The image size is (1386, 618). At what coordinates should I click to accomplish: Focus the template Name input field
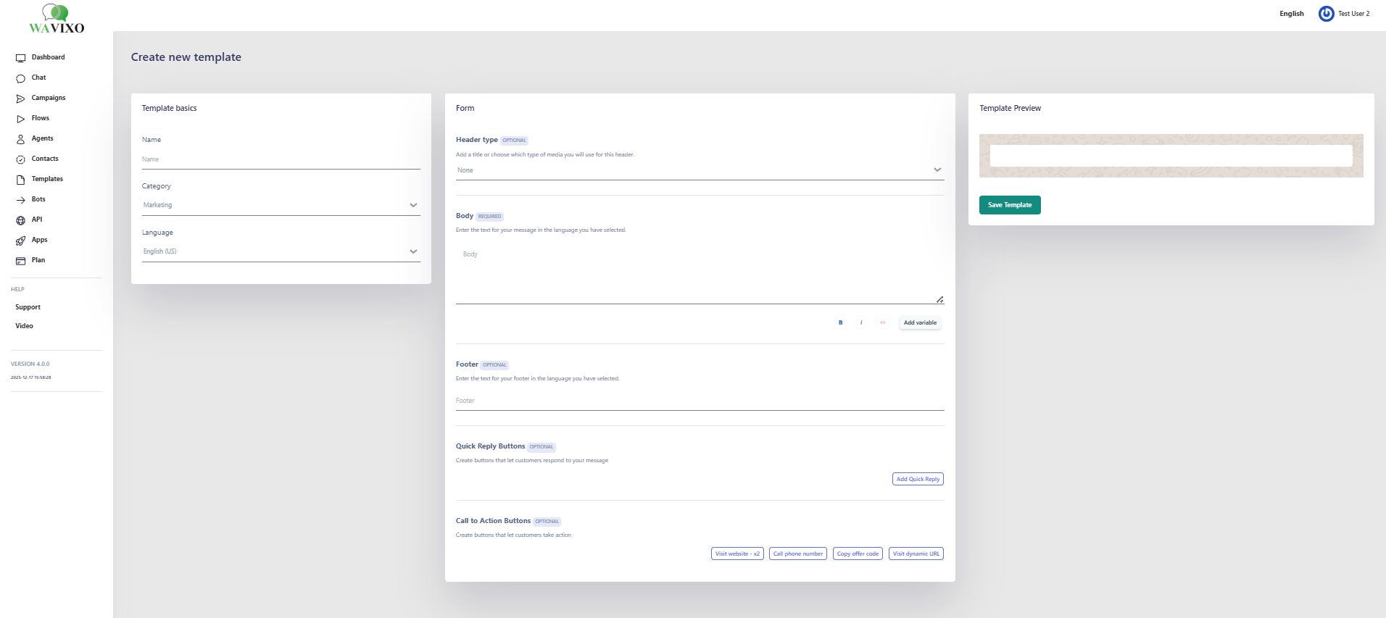point(281,159)
